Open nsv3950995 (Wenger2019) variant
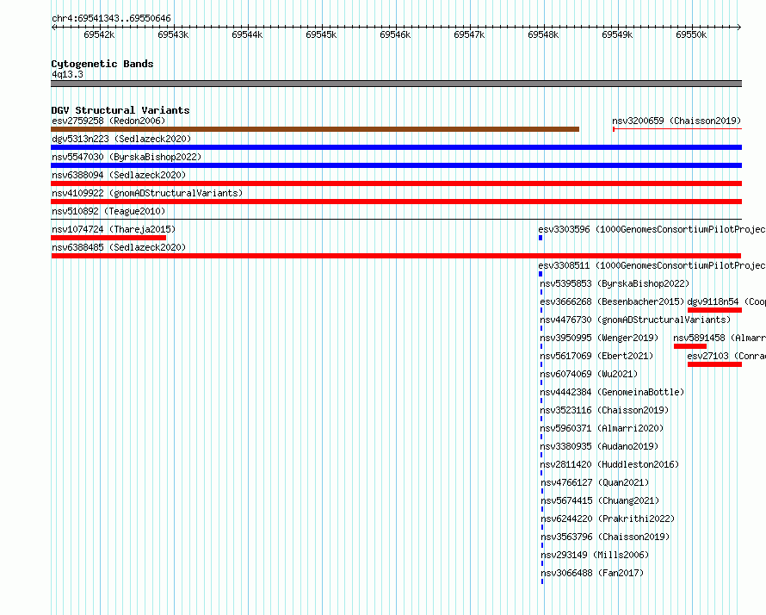 click(x=599, y=338)
